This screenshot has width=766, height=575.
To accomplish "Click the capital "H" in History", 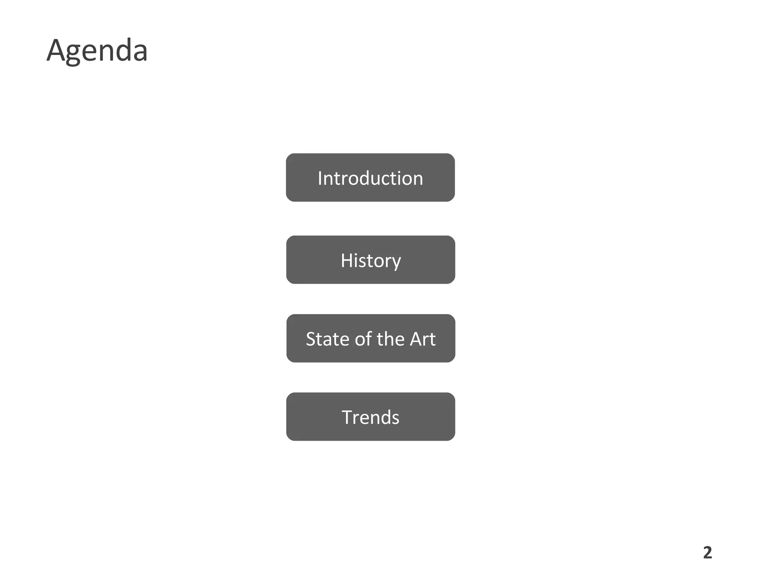I will [x=347, y=261].
